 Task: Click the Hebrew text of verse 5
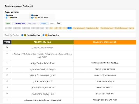pyautogui.click(x=105, y=88)
